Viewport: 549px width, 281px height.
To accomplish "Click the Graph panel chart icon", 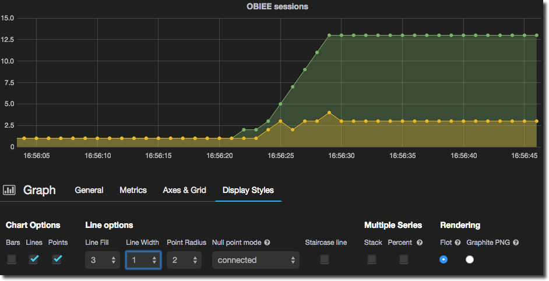I will pyautogui.click(x=9, y=190).
